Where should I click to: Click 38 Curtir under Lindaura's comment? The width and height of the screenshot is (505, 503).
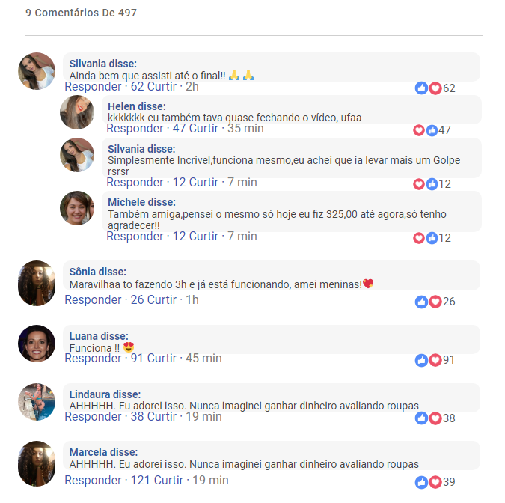(153, 417)
